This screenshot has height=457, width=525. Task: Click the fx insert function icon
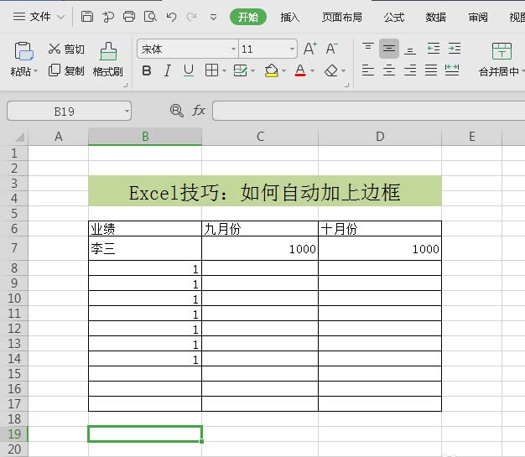point(199,111)
